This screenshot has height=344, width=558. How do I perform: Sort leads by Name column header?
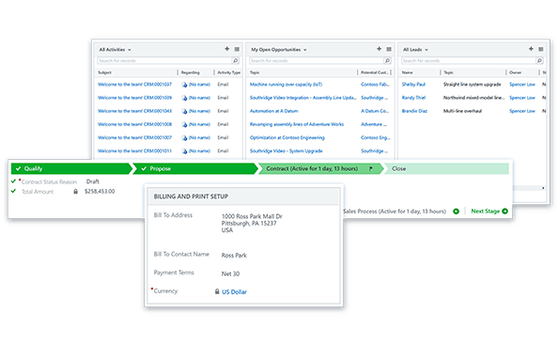coord(408,72)
